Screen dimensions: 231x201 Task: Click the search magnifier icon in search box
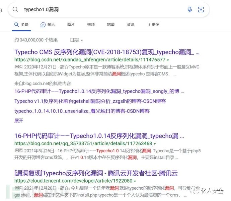coord(15,10)
